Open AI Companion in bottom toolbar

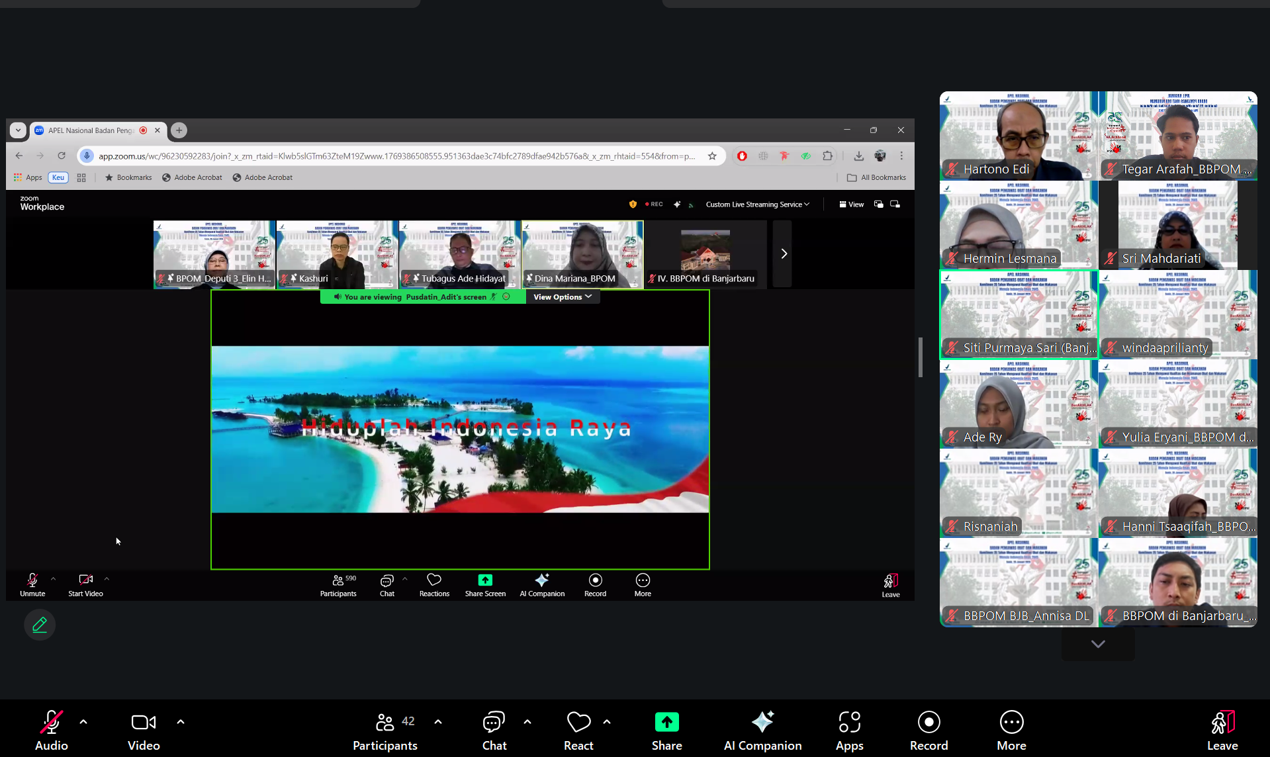762,730
